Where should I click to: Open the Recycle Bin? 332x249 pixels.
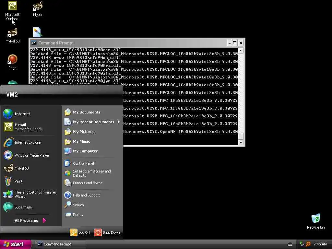316,221
